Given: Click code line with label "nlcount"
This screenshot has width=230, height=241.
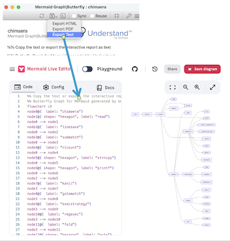Looking at the screenshot, I should 54,147.
